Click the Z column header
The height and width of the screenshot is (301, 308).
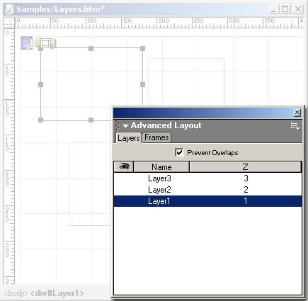(x=245, y=167)
